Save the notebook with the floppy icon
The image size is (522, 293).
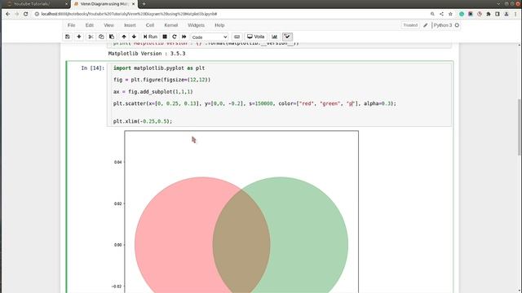[x=68, y=37]
